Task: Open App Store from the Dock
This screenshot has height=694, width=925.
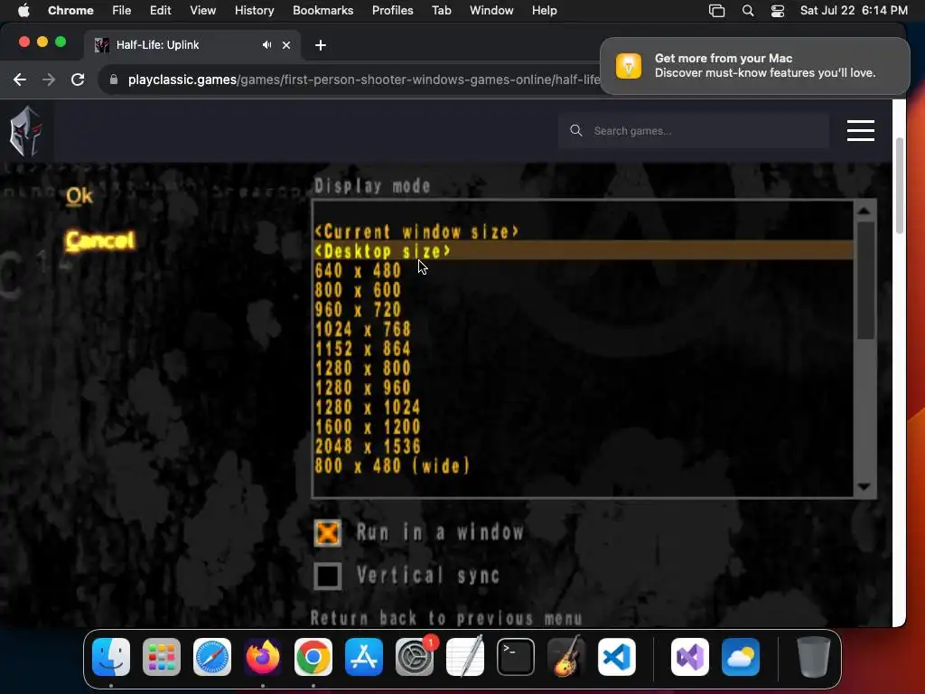Action: coord(364,657)
